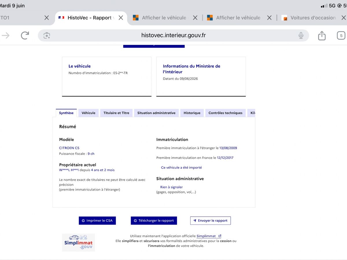Click the Rien à signaler status text
347x260 pixels.
pos(171,187)
